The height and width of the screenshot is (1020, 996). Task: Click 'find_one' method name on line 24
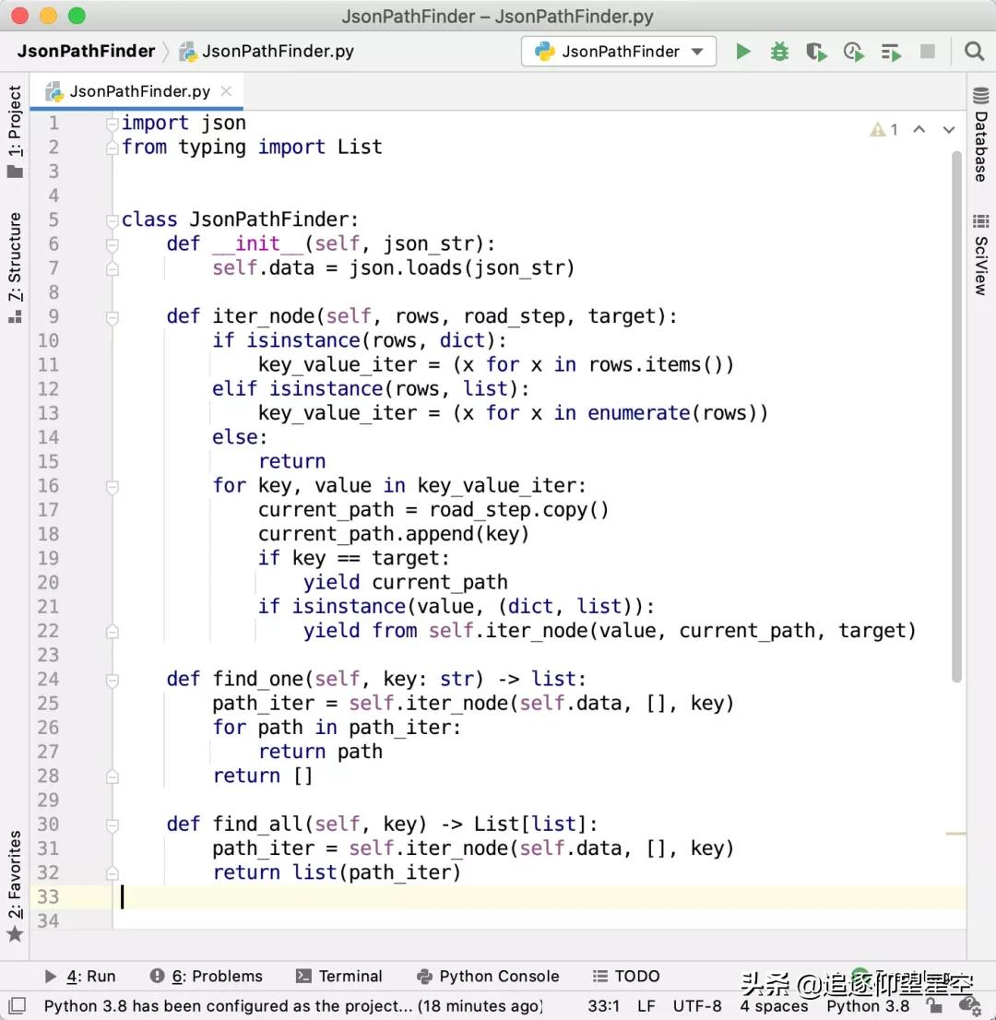[x=257, y=679]
